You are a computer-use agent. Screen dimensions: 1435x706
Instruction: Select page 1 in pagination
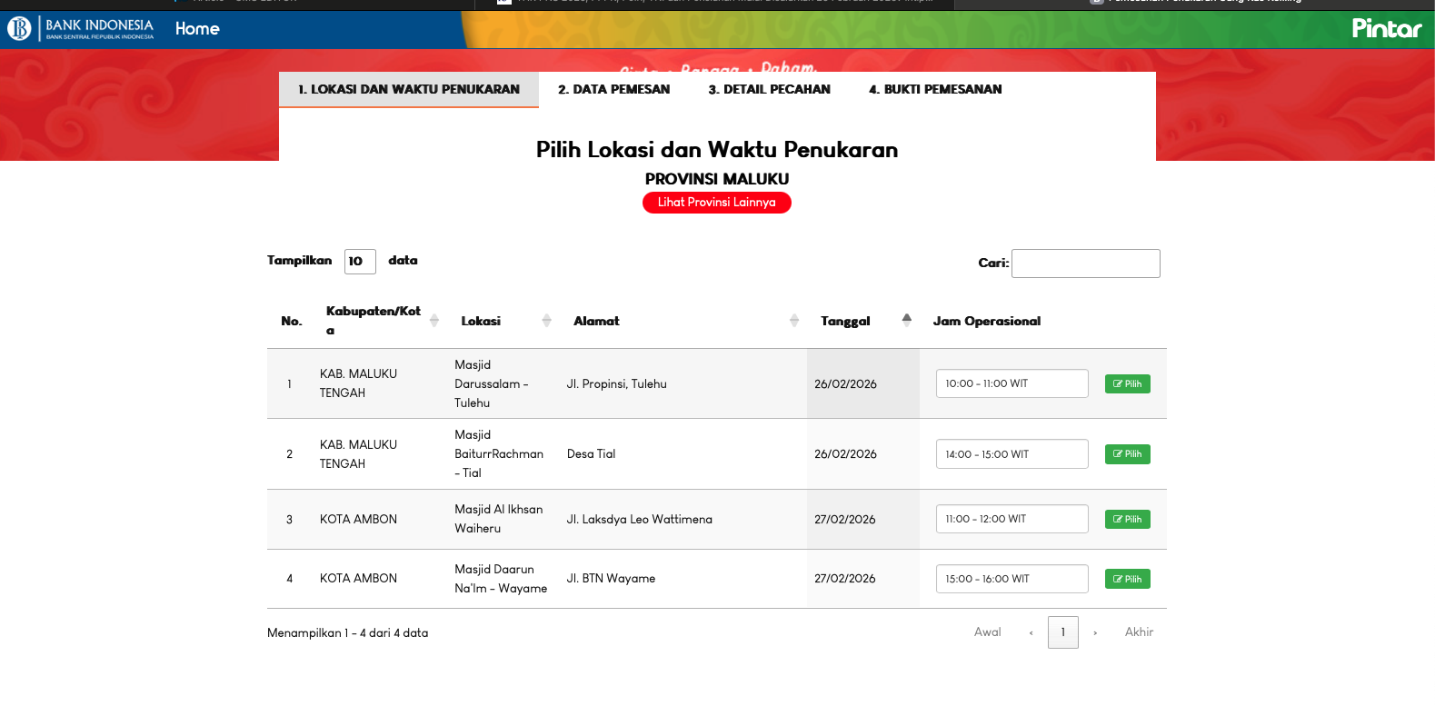click(x=1063, y=632)
